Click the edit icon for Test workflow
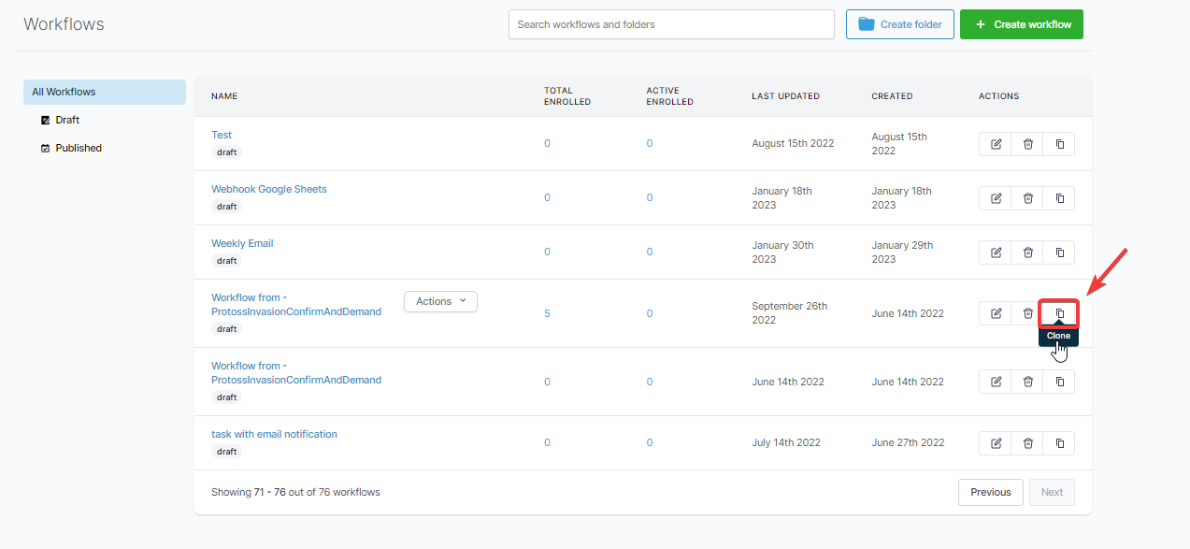The width and height of the screenshot is (1190, 549). (996, 144)
